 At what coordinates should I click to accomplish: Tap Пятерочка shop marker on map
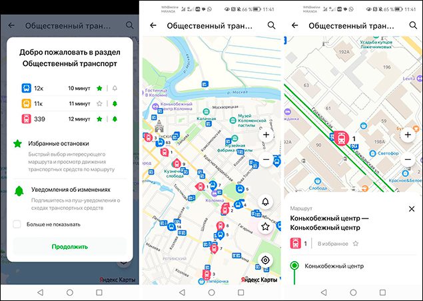[201, 282]
